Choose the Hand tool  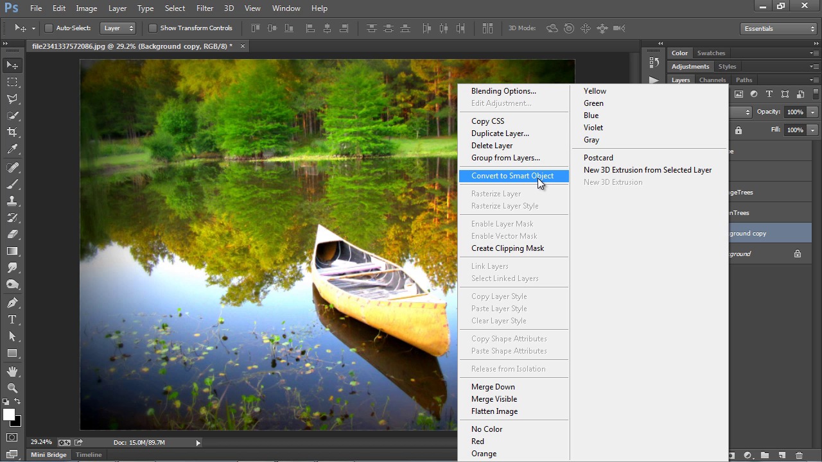pos(12,372)
